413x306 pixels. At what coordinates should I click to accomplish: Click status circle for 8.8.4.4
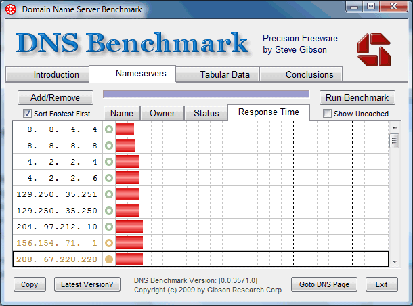[x=109, y=129]
